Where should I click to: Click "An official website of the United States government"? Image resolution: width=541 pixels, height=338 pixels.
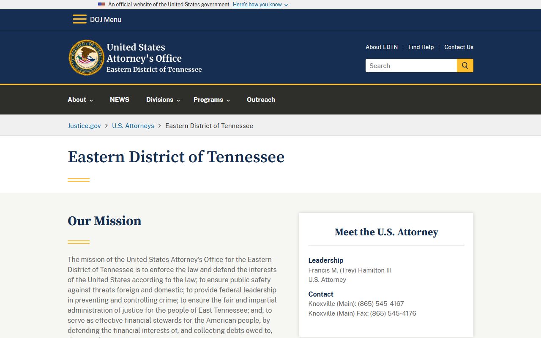(x=169, y=5)
